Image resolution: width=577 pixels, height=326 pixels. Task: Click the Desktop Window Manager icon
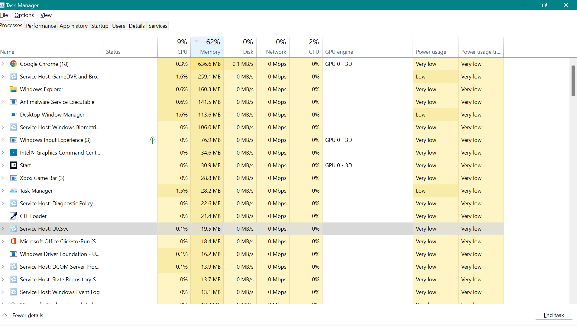pos(13,114)
